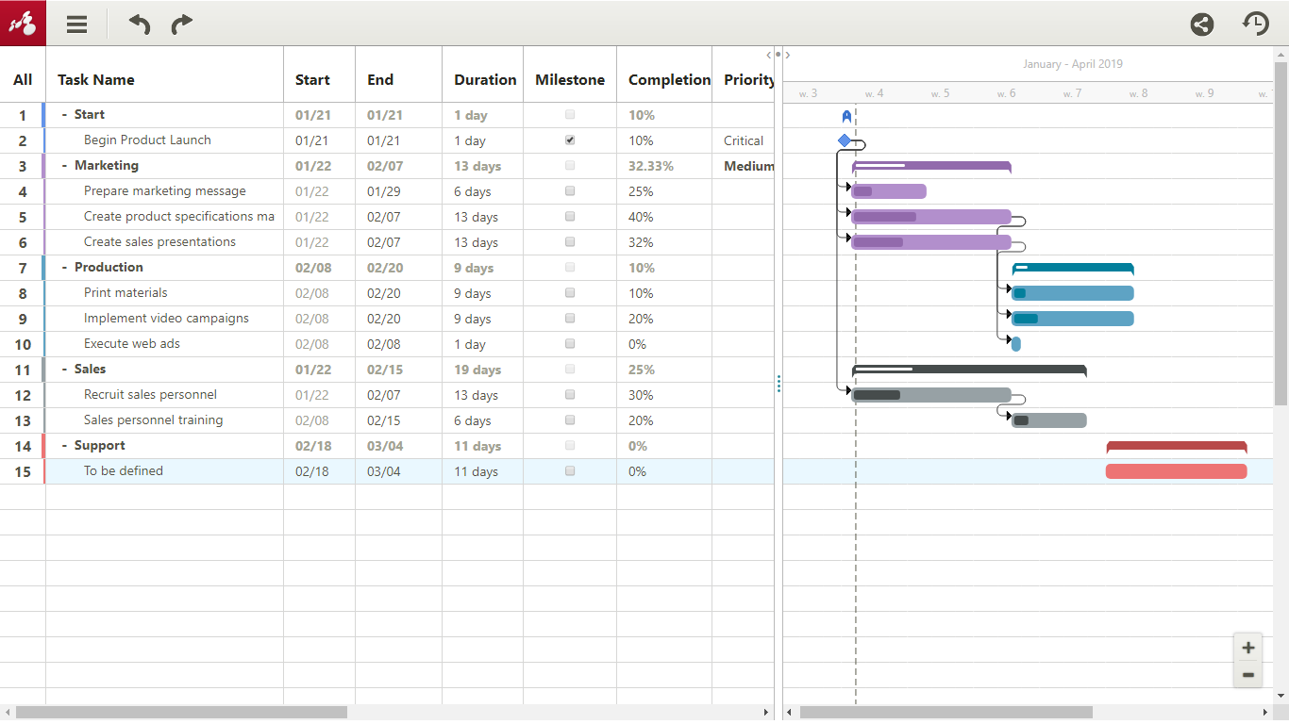Click the undo arrow
This screenshot has height=724, width=1289.
[x=140, y=25]
